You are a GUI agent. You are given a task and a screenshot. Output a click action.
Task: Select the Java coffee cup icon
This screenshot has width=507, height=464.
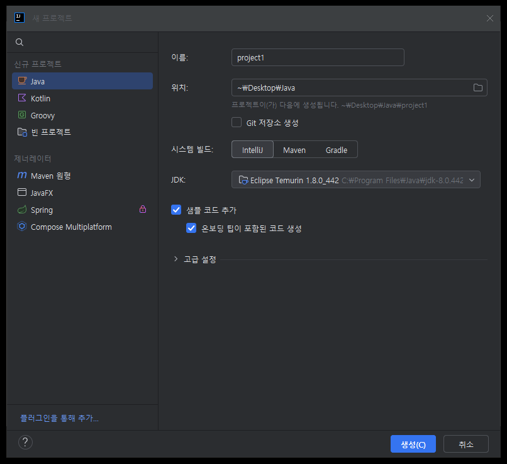22,81
